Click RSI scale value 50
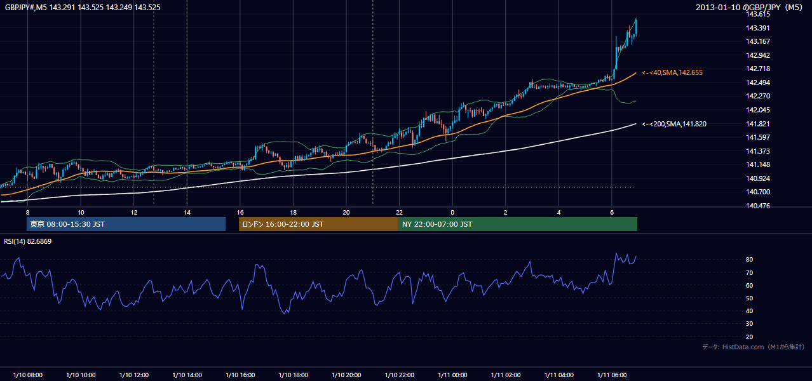This screenshot has width=812, height=381. tap(750, 298)
